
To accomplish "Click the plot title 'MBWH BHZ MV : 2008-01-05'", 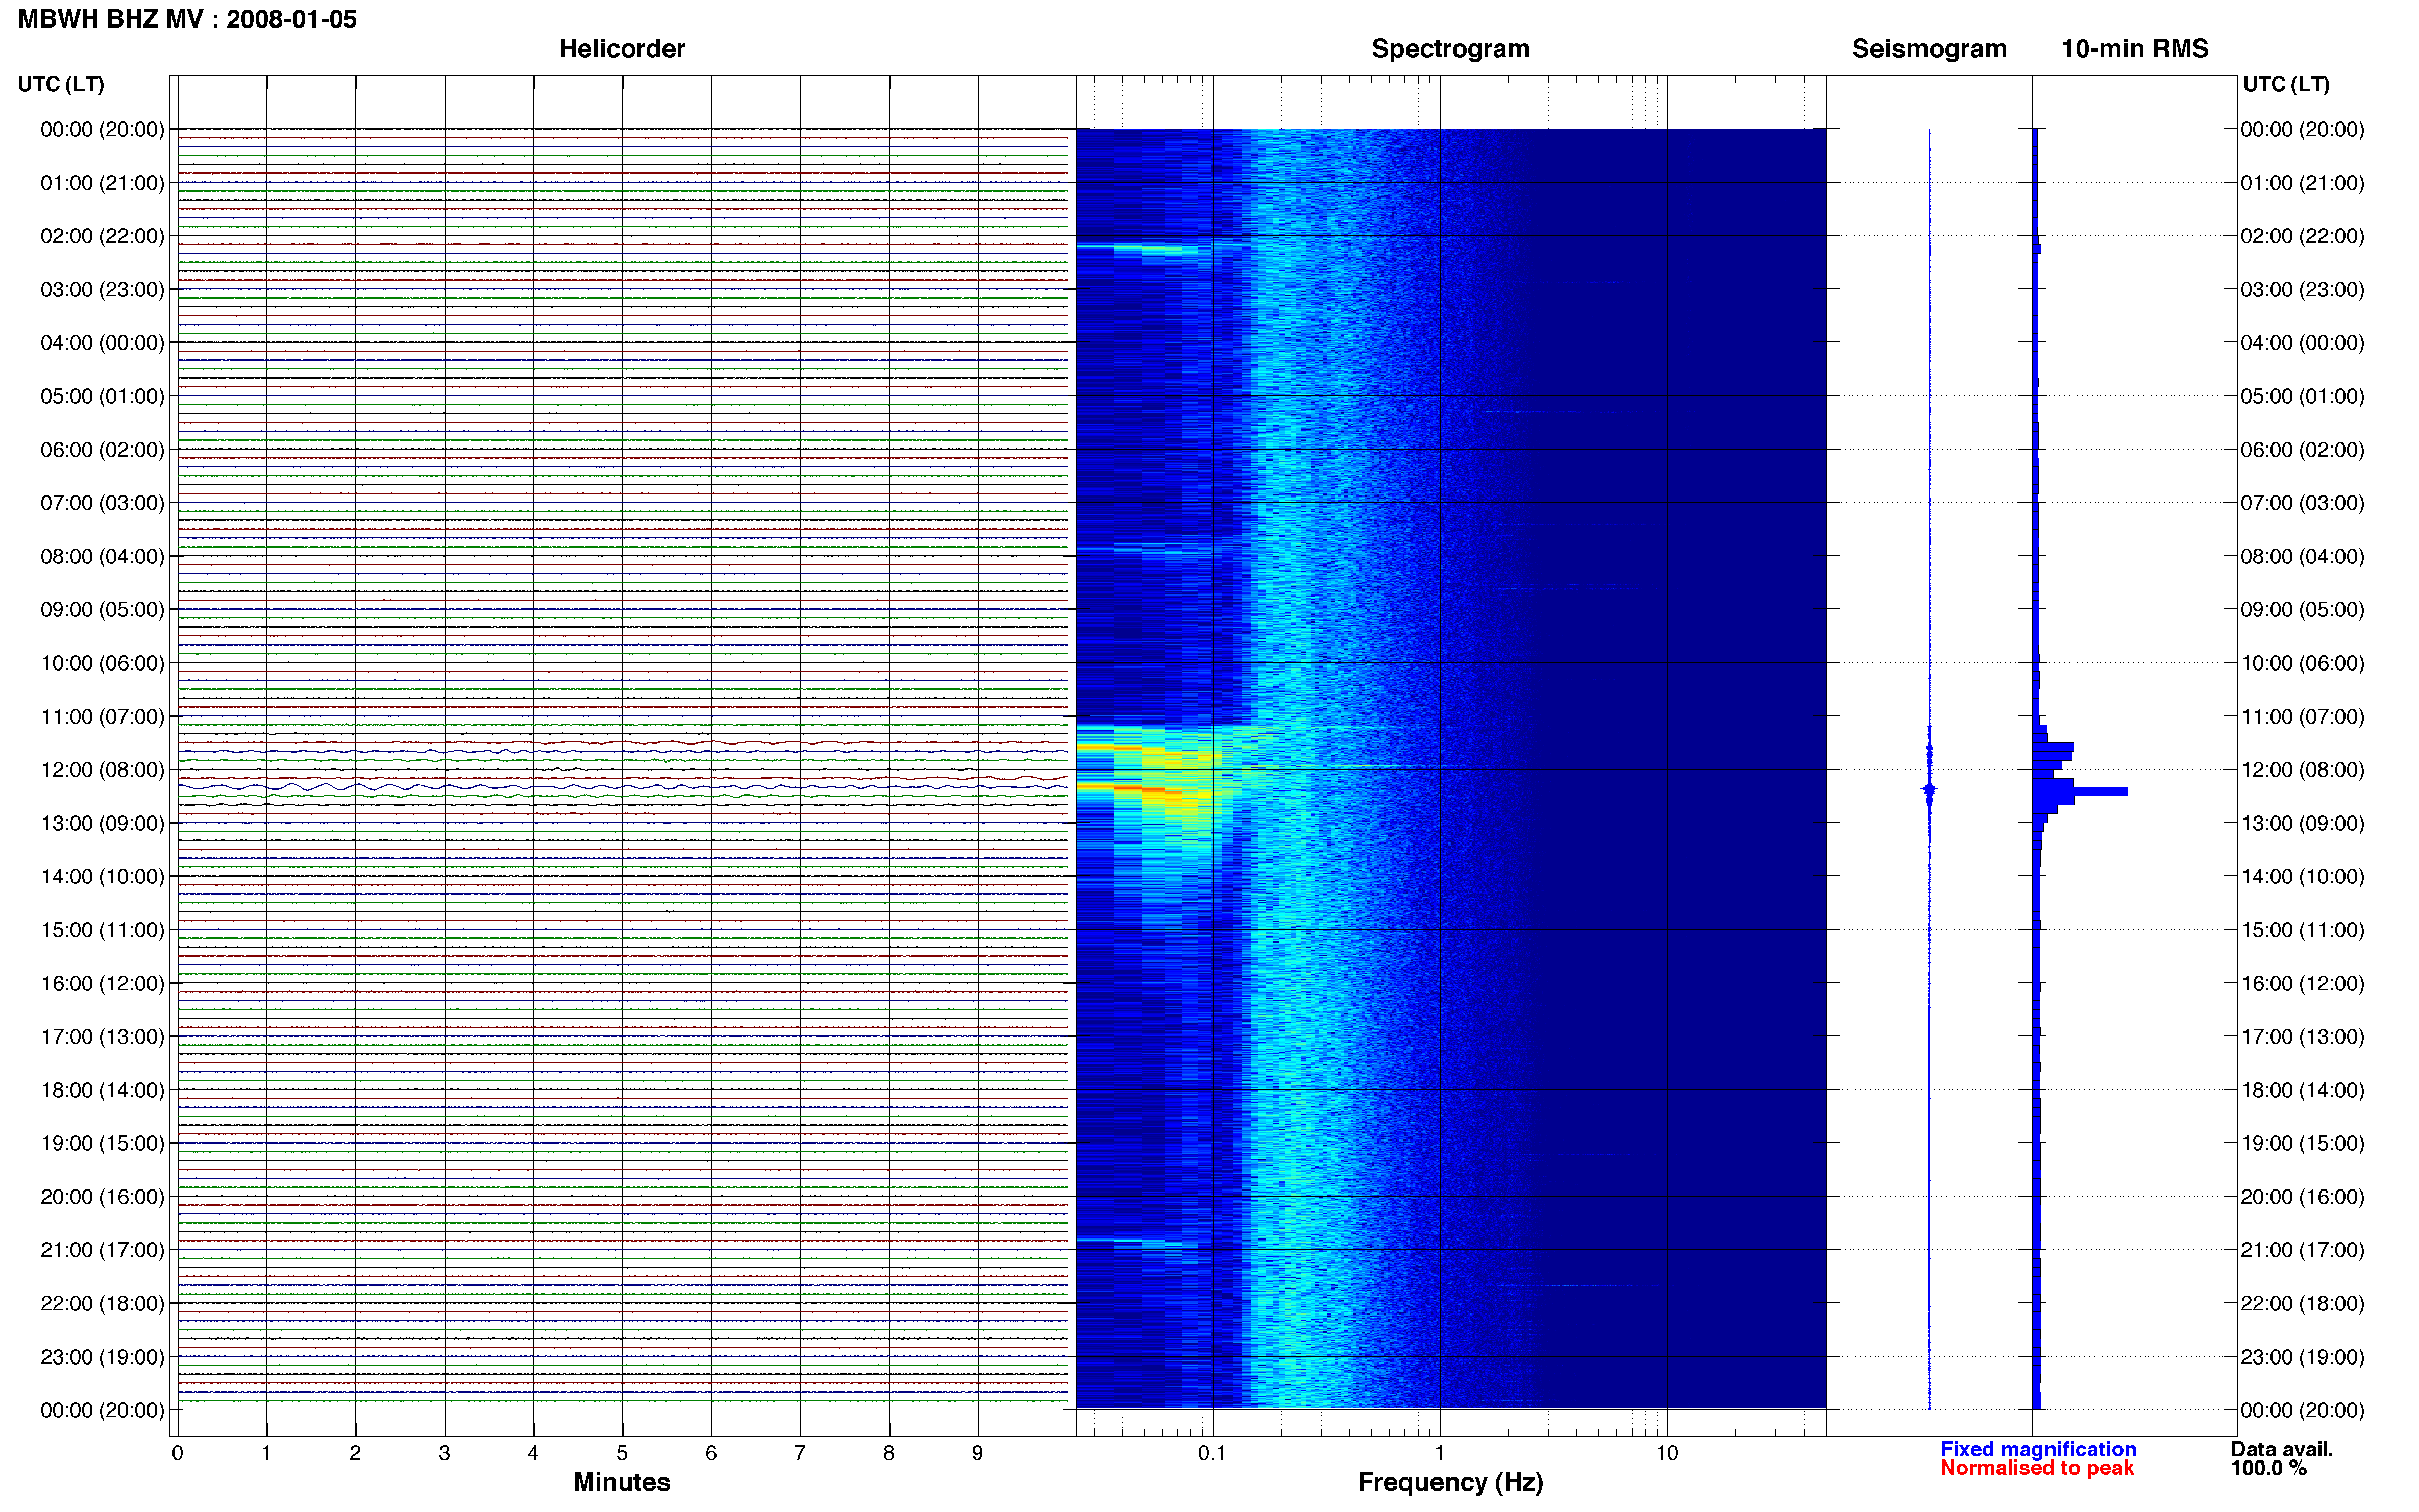I will coord(187,19).
